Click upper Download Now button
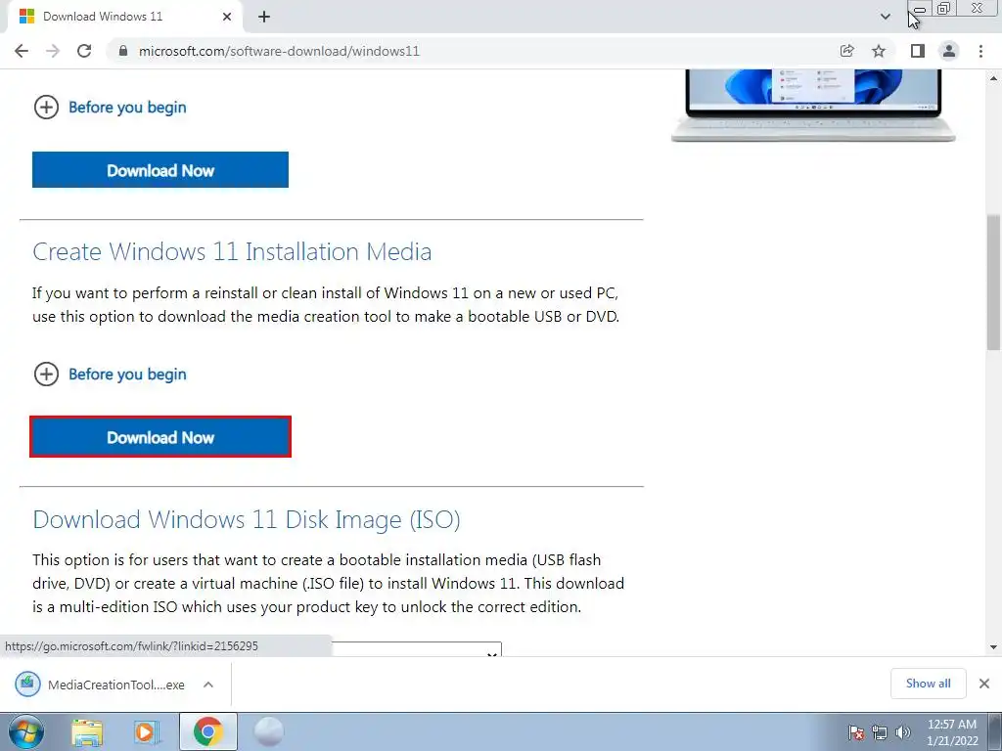 pos(160,170)
